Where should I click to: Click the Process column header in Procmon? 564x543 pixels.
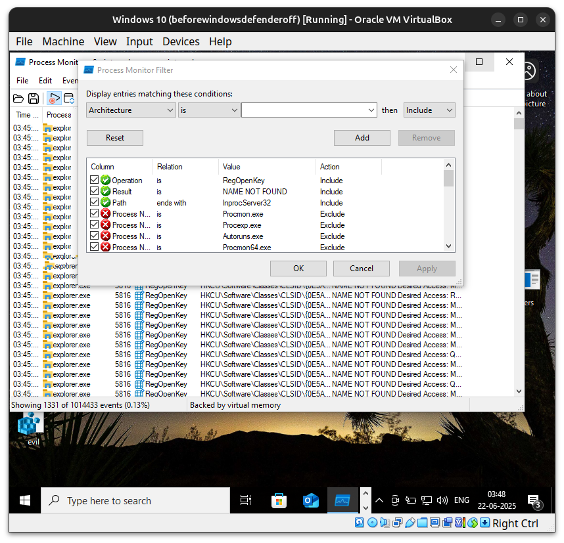coord(59,115)
